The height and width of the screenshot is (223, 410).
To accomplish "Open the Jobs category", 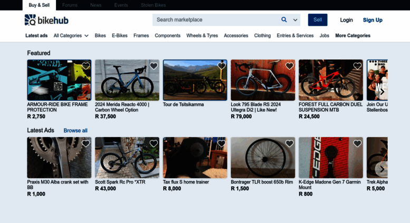I will coord(324,35).
